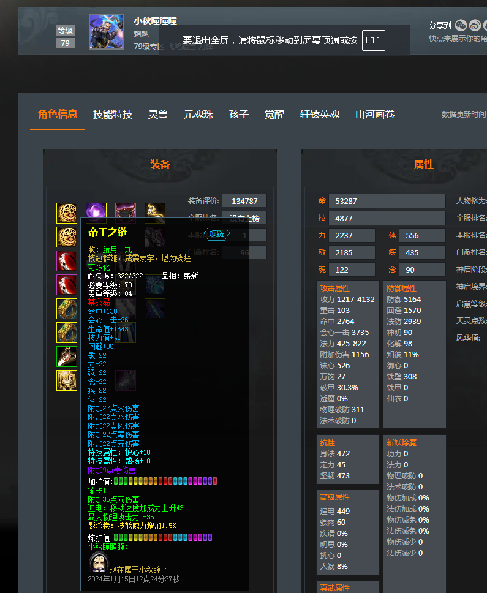The image size is (487, 593).
Task: Click the F11 key hint box
Action: coord(374,40)
